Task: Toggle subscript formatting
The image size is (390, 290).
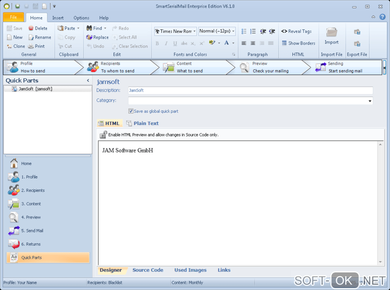Action: click(x=193, y=43)
